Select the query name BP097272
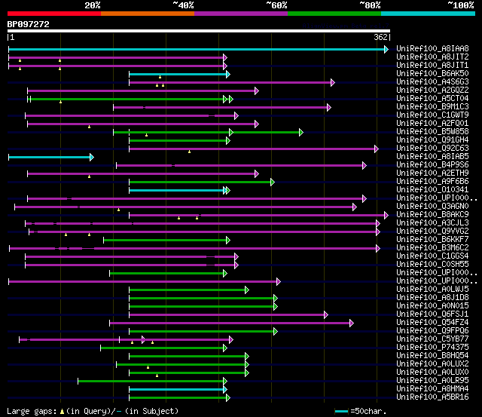Image resolution: width=482 pixels, height=417 pixels. 29,24
